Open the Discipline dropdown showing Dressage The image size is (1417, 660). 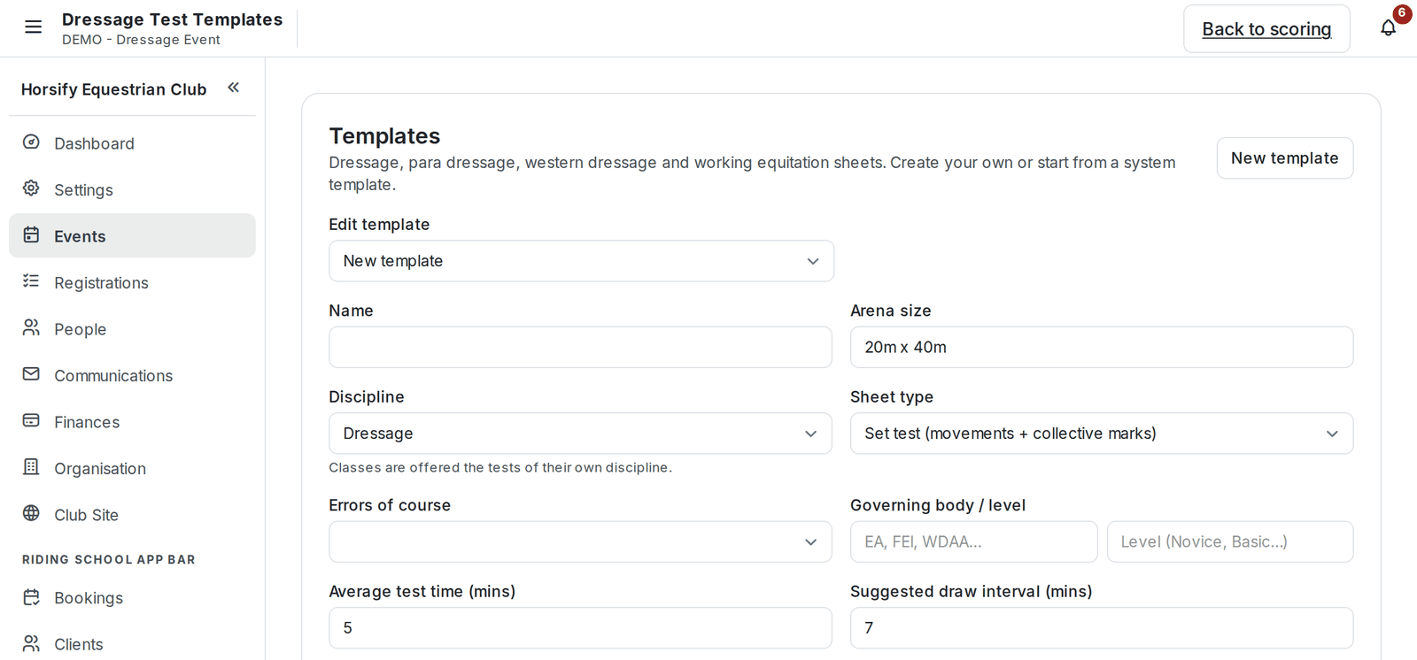pos(580,434)
